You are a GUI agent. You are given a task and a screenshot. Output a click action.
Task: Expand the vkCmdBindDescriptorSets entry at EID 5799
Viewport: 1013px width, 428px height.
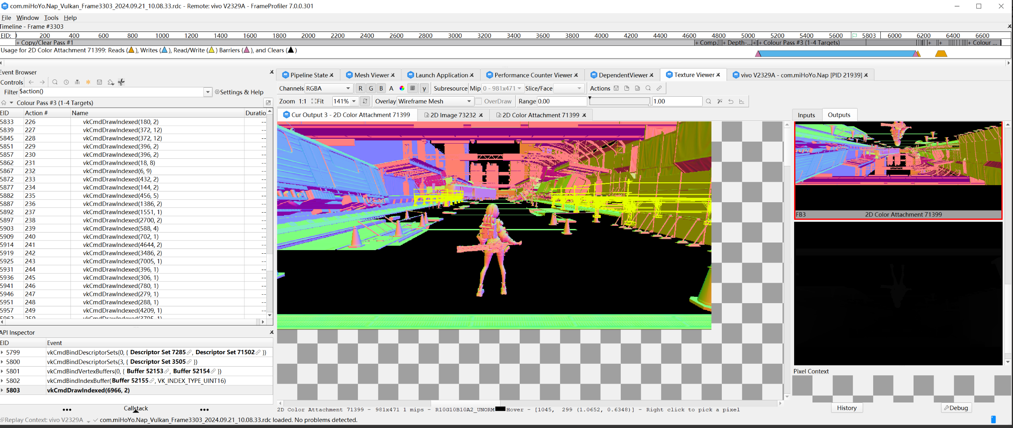coord(3,352)
